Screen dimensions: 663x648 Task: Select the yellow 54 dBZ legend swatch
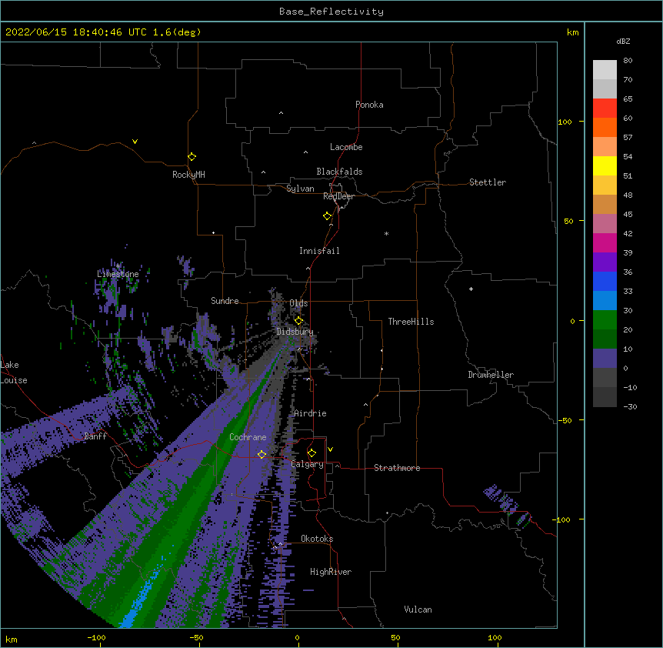(x=605, y=165)
